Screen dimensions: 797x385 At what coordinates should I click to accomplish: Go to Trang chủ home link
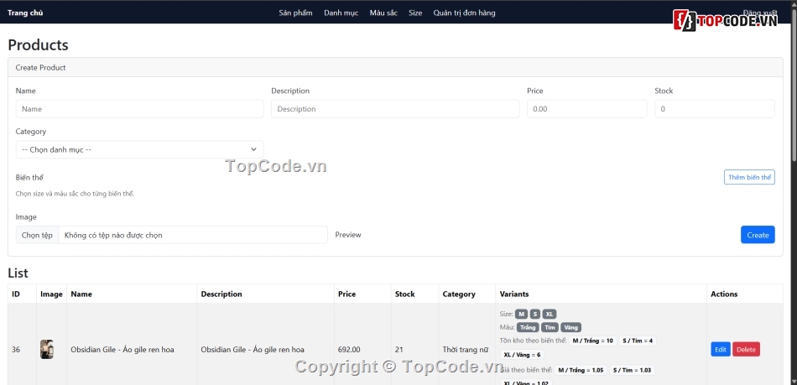[25, 13]
